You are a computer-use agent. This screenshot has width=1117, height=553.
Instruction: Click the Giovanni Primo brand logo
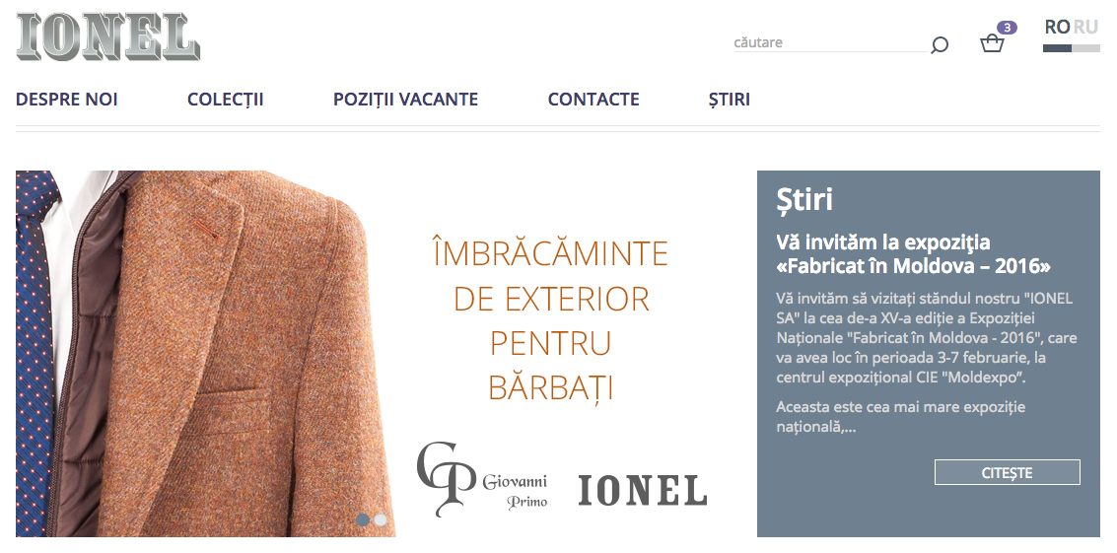click(482, 479)
